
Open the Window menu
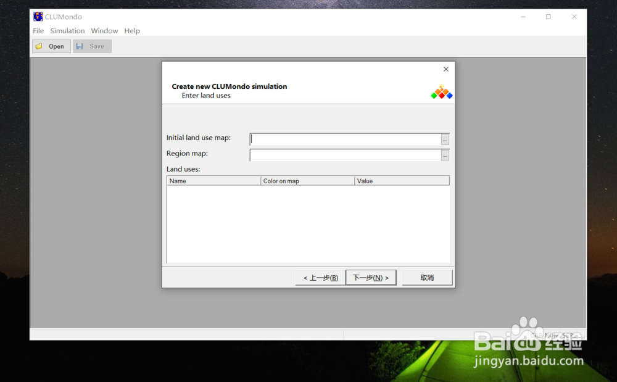104,31
